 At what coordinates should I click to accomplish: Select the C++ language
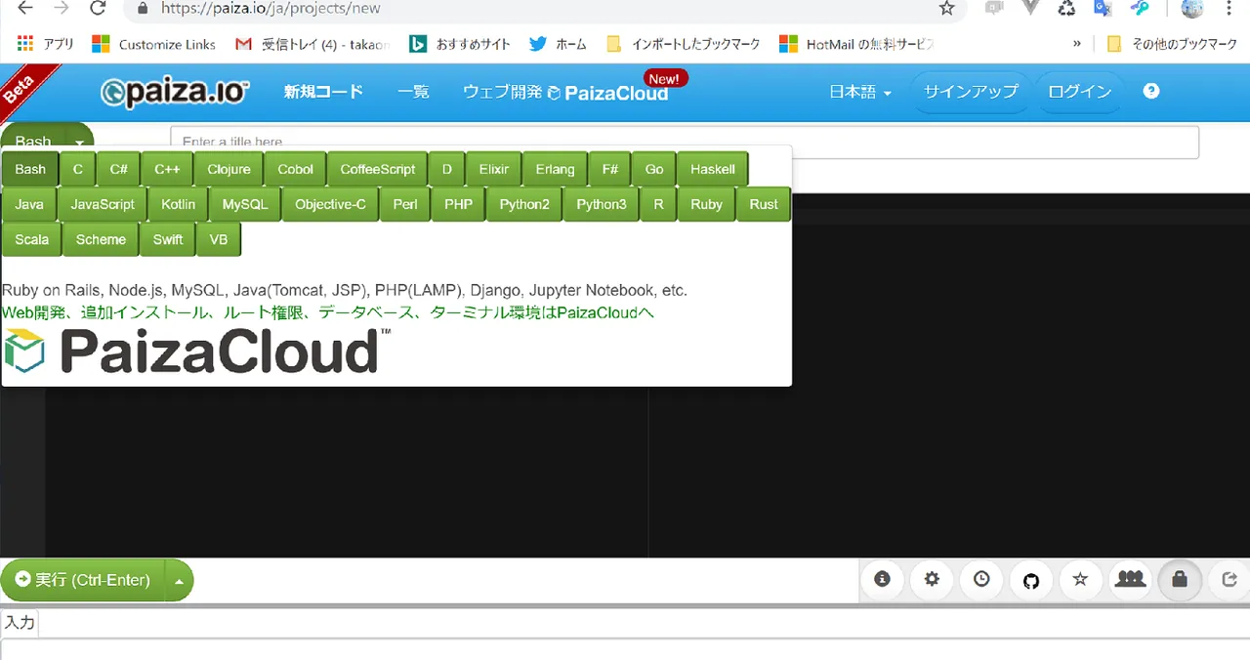tap(167, 169)
